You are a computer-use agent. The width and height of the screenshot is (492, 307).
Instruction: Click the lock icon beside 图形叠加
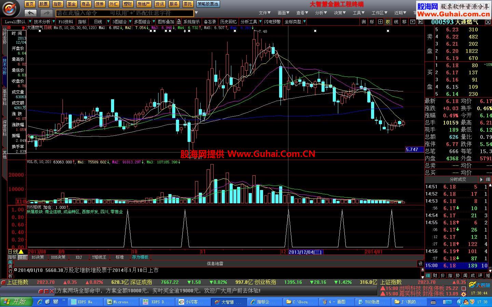(x=178, y=21)
